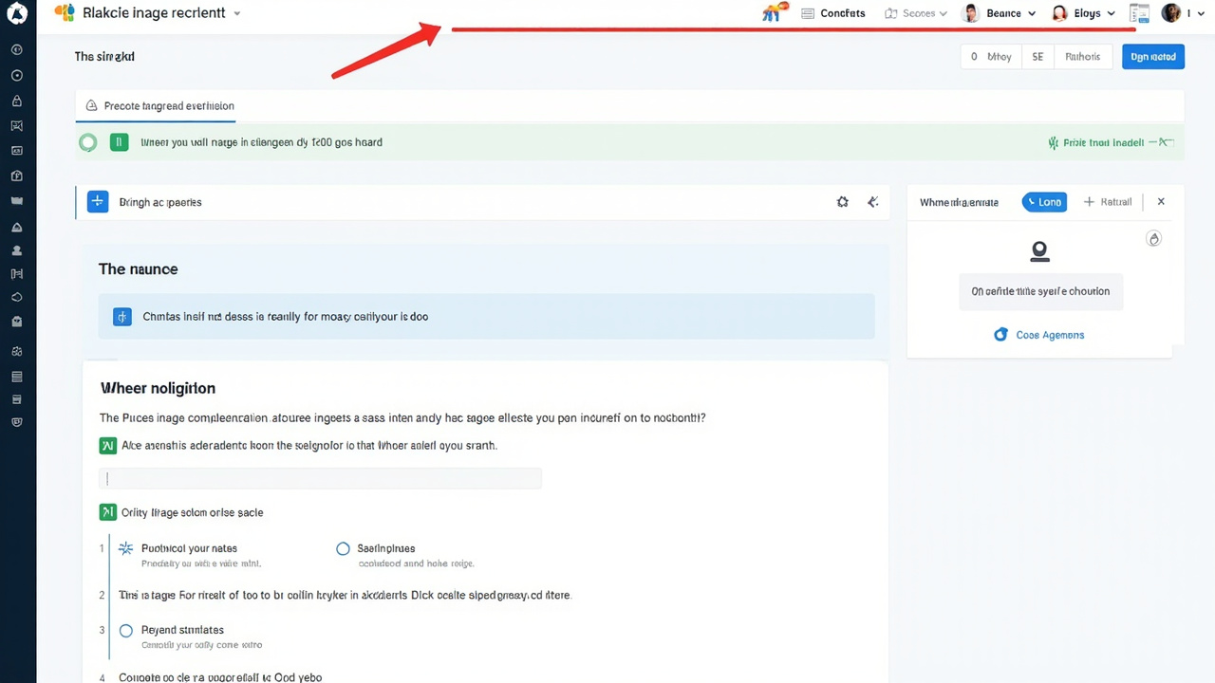Open the Eloys dropdown arrow

(1112, 13)
